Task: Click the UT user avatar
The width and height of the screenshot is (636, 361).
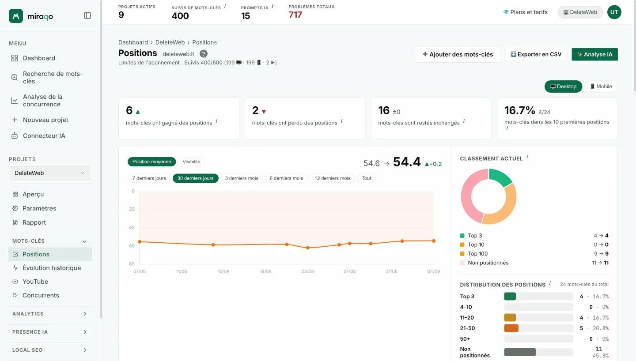Action: point(614,12)
